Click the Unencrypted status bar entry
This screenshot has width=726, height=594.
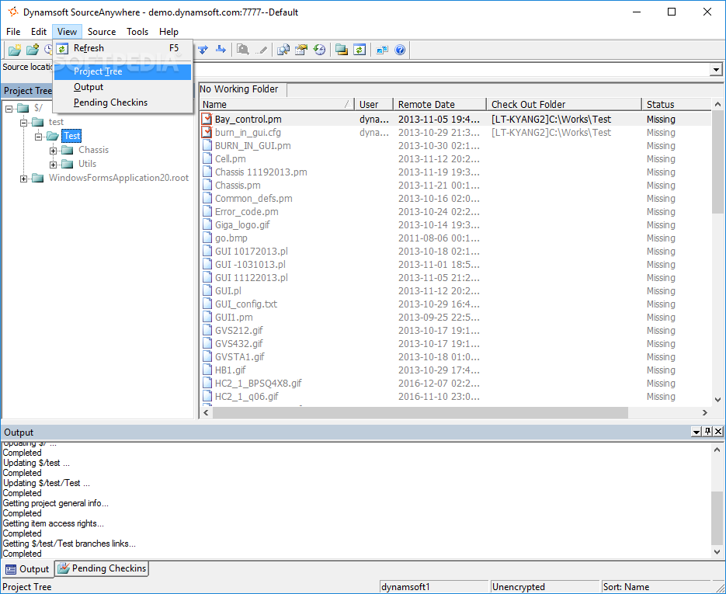click(544, 586)
